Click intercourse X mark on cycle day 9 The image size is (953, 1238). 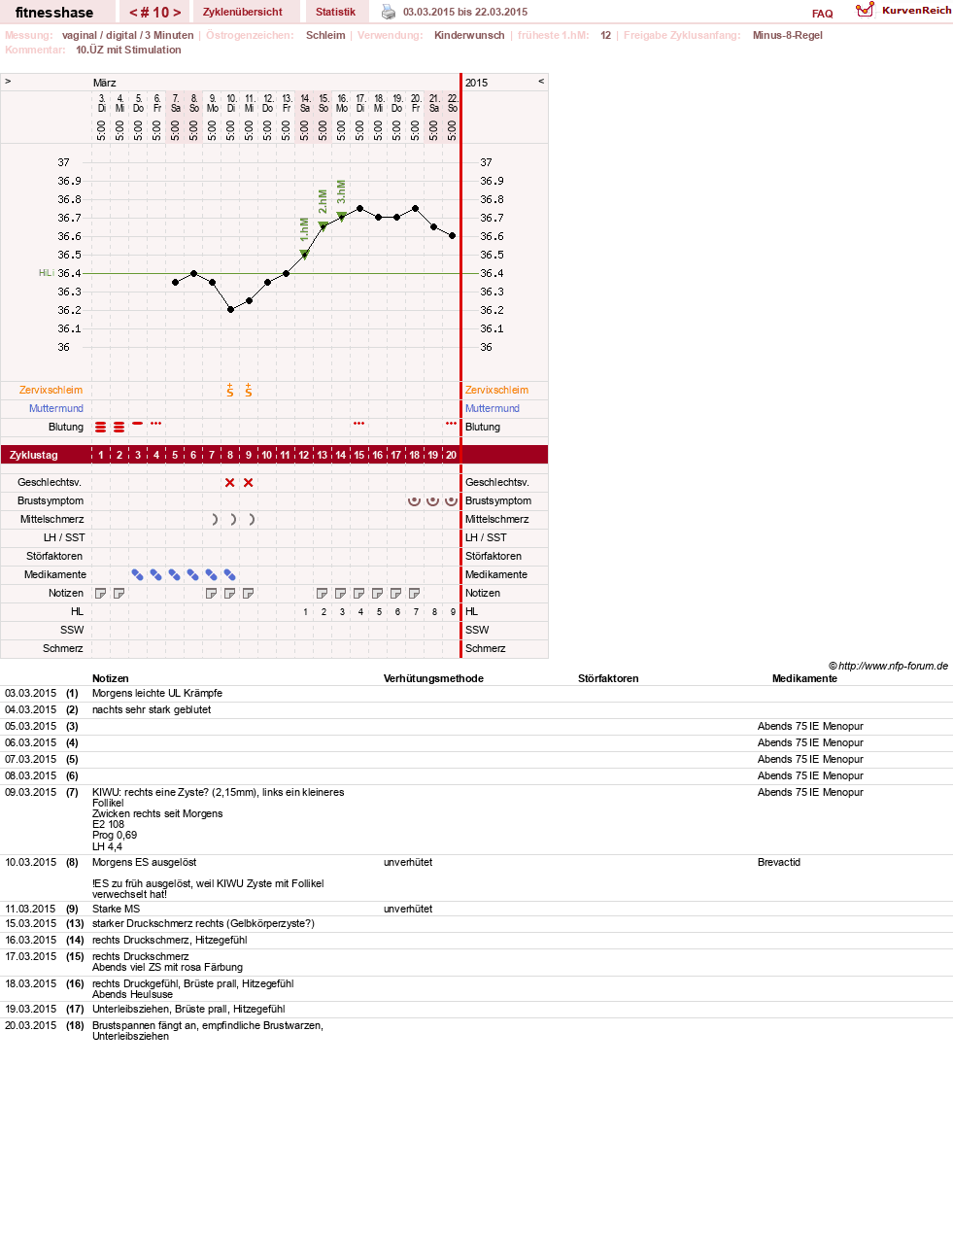tap(249, 482)
